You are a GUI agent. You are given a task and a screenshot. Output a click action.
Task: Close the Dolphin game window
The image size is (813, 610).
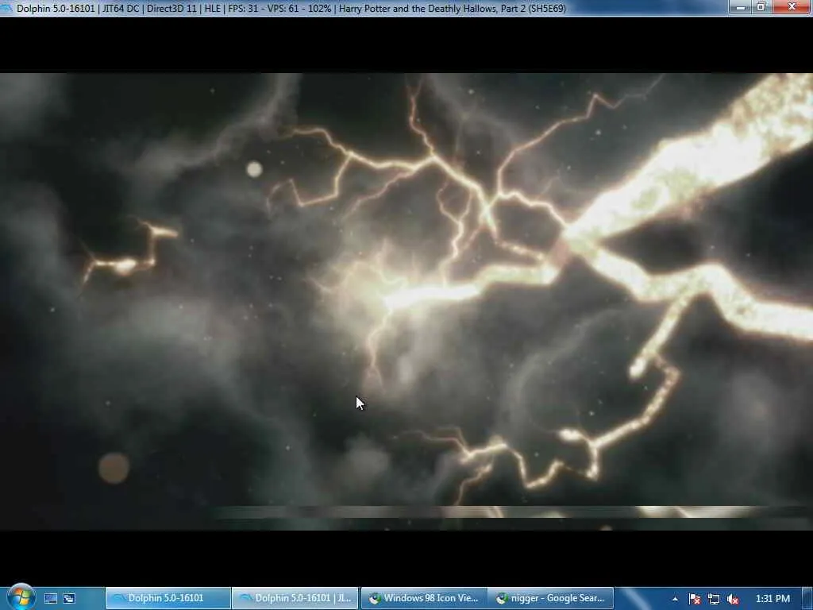pyautogui.click(x=792, y=7)
